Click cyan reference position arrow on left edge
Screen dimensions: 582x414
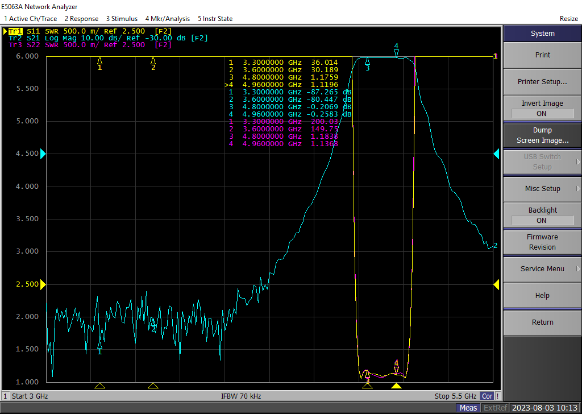pos(43,154)
